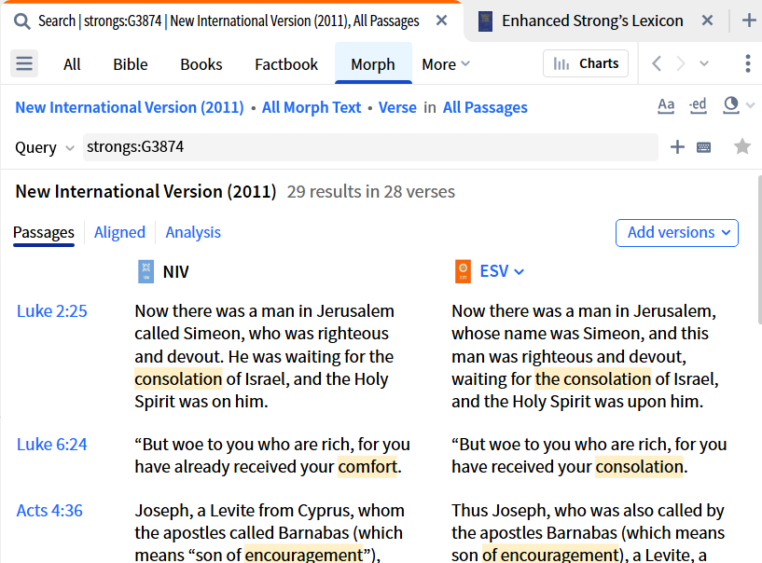Click highlighted 'the consolation' in ESV Luke 2:25
Screen dimensions: 762x563
[593, 378]
